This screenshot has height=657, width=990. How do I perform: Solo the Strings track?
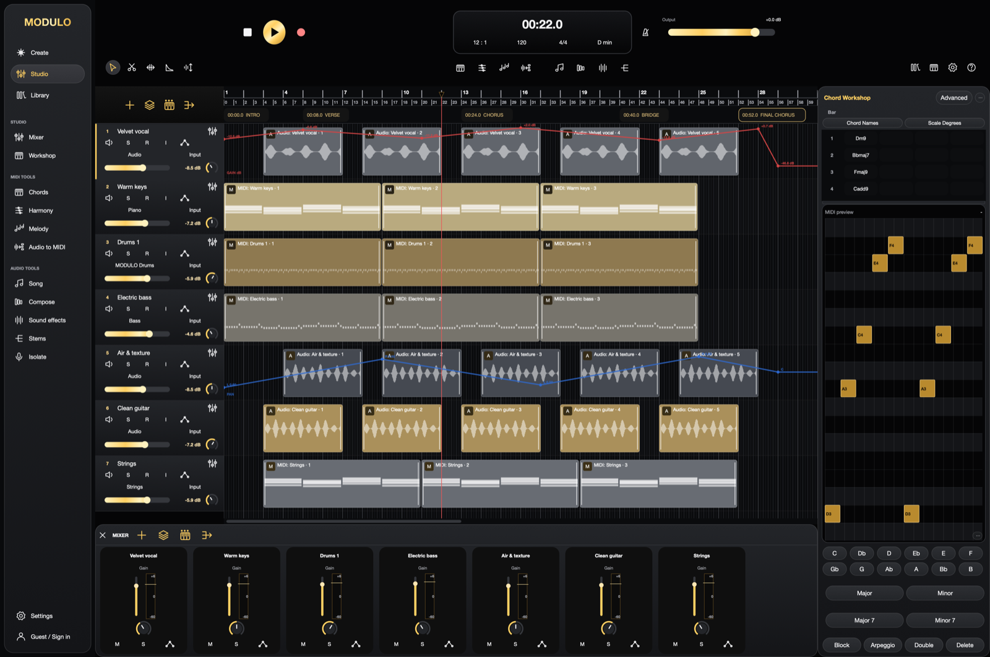pyautogui.click(x=128, y=475)
